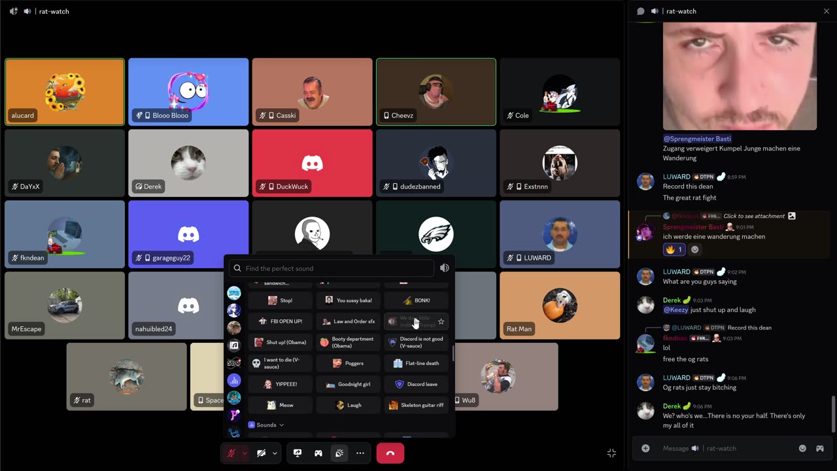
Task: Select the purple P server icon
Action: (x=233, y=415)
